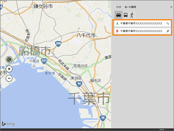The height and width of the screenshot is (131, 174).
Task: Click the 京葉線 railway label
Action: [62, 77]
